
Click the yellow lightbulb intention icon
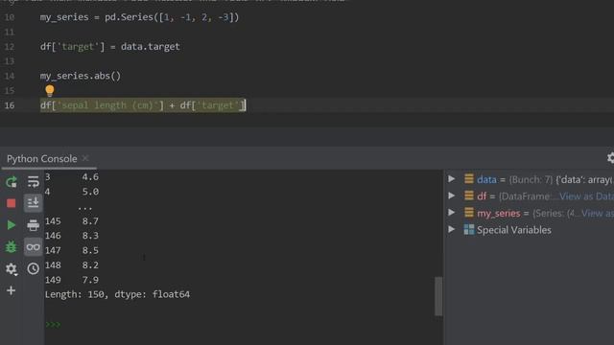pyautogui.click(x=50, y=91)
